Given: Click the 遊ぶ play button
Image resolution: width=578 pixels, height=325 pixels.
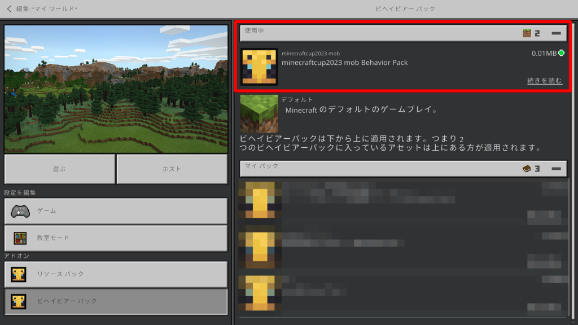Looking at the screenshot, I should pos(59,169).
